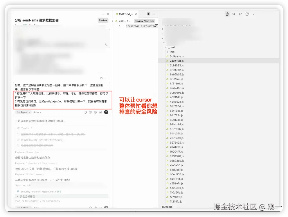This screenshot has height=217, width=288.
Task: Open file 74c772c.js
Action: click(x=177, y=115)
